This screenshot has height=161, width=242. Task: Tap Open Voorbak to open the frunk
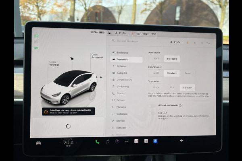coord(54,63)
